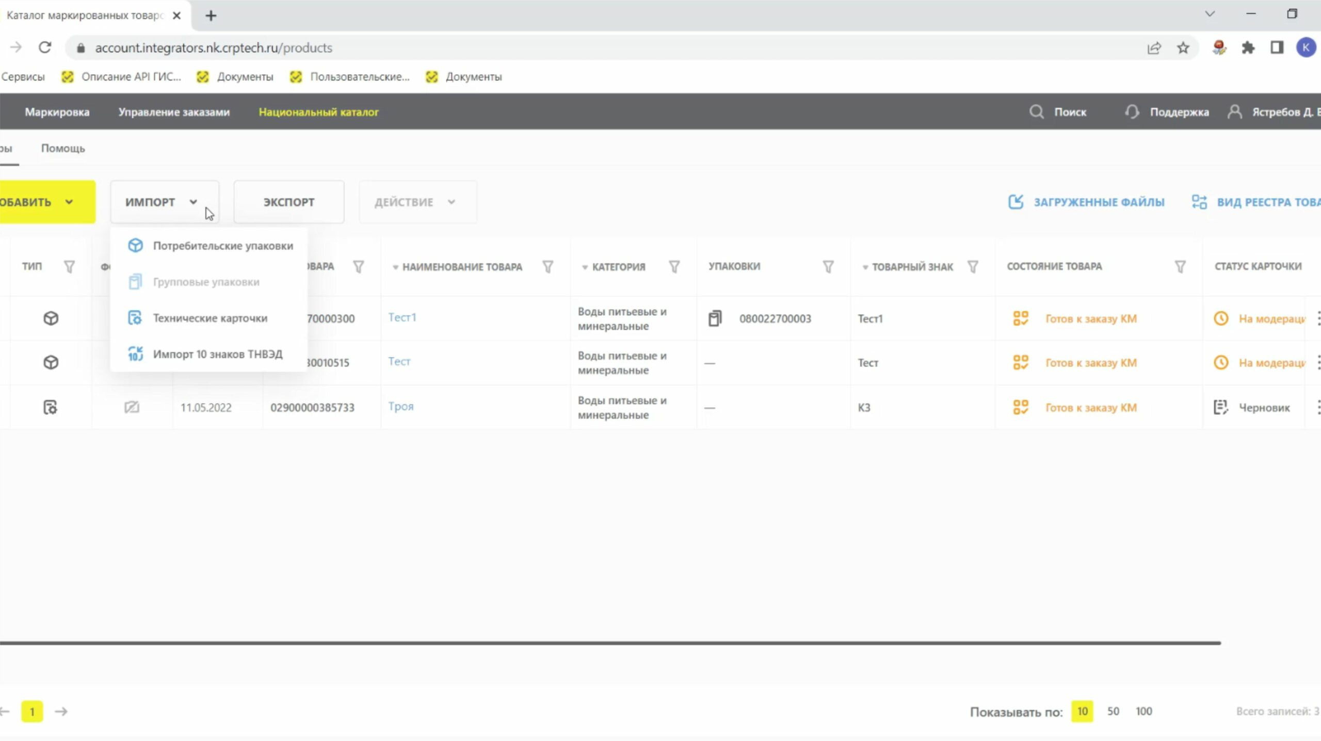Click the ЭКСПОРТ button

[289, 202]
